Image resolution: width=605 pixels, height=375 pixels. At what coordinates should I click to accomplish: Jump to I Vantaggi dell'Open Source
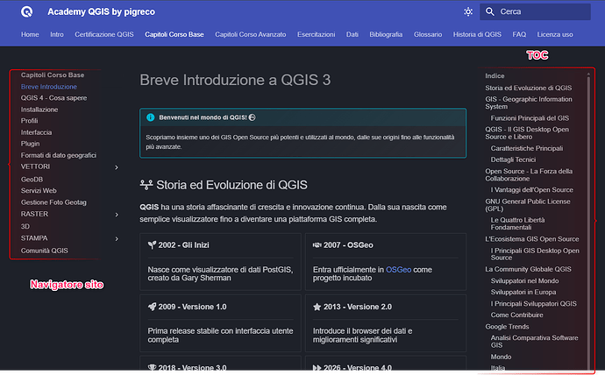(531, 189)
